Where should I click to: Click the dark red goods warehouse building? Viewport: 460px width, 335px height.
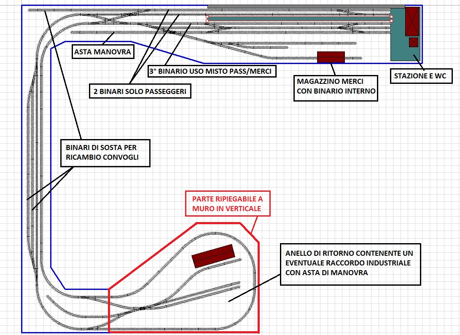331,57
